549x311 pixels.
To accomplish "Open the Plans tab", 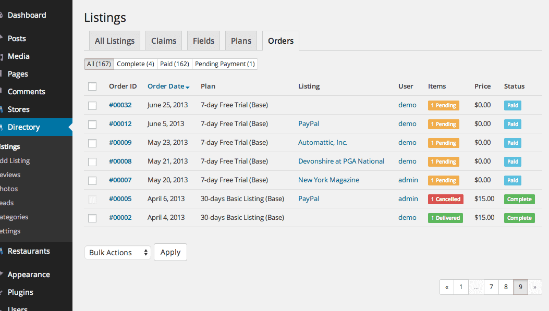I will [241, 41].
